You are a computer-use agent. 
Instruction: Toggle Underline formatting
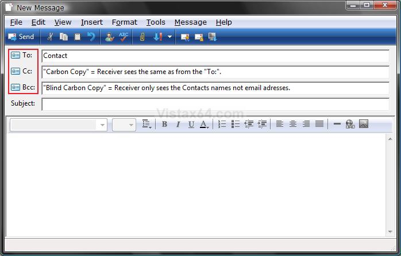(191, 124)
